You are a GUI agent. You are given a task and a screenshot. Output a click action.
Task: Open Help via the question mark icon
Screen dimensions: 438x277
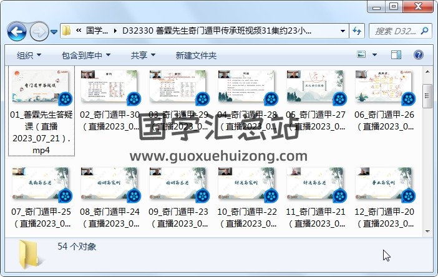pyautogui.click(x=418, y=55)
